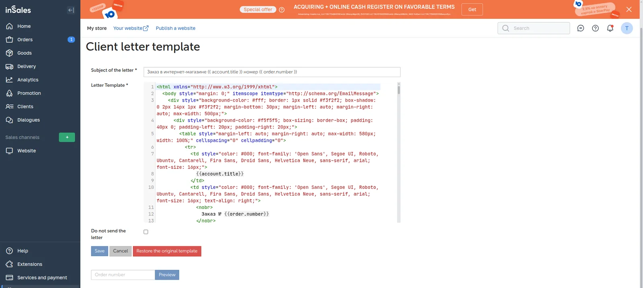Click the Goods box icon
This screenshot has width=643, height=288.
[9, 53]
